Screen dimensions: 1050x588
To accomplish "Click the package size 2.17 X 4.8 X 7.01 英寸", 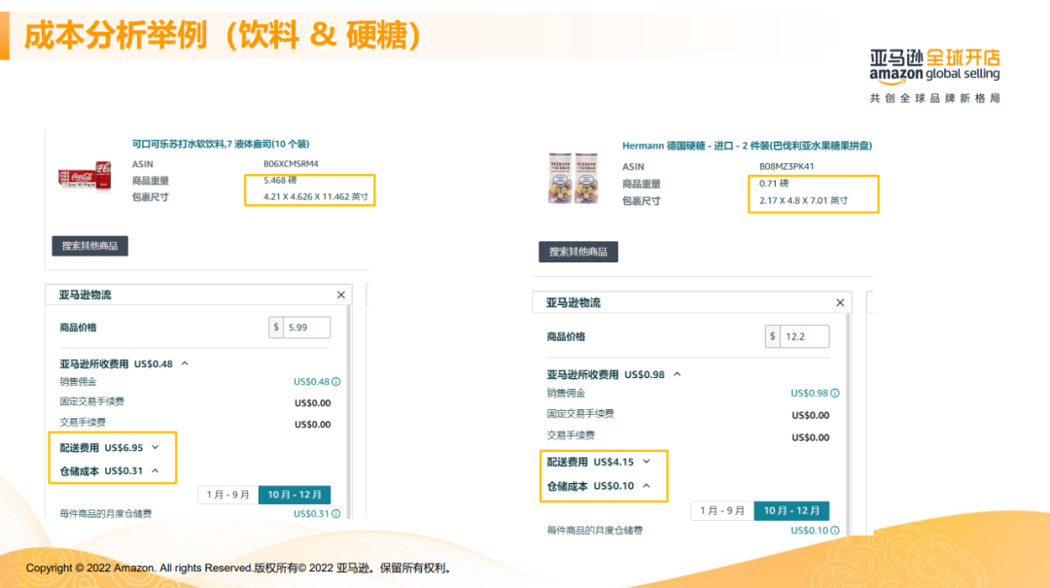I will click(803, 200).
